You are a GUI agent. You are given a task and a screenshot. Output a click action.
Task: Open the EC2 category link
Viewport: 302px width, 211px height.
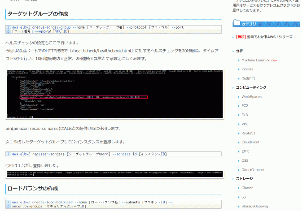pyautogui.click(x=245, y=106)
